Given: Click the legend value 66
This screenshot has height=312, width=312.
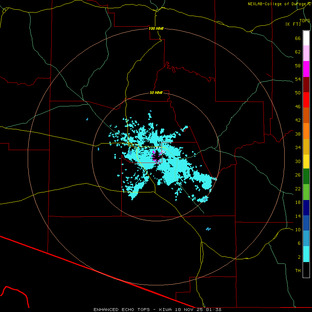Looking at the screenshot, I should tap(298, 38).
